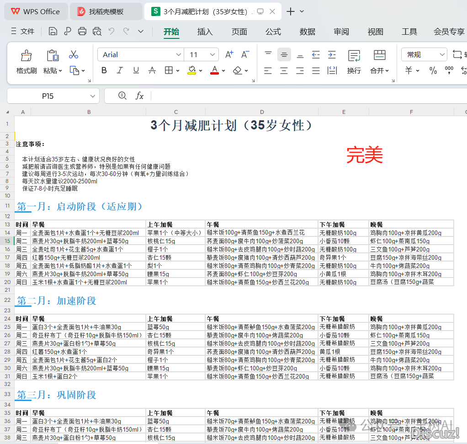Switch to the 工具 tab
Screen dimensions: 467x444
click(409, 32)
